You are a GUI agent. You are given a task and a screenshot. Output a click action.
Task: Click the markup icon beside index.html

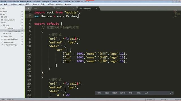click(x=2, y=36)
